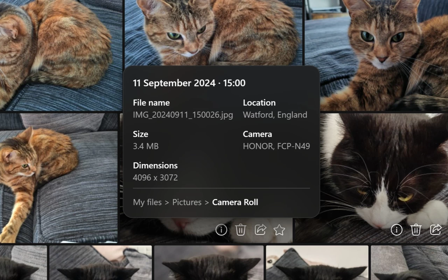Select the first thumbnail in bottom filmstrip
The image size is (448, 280).
23,263
